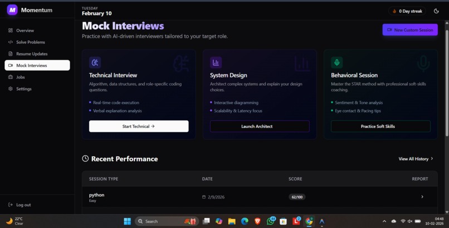Click the DATE column header
The height and width of the screenshot is (228, 449).
(207, 179)
